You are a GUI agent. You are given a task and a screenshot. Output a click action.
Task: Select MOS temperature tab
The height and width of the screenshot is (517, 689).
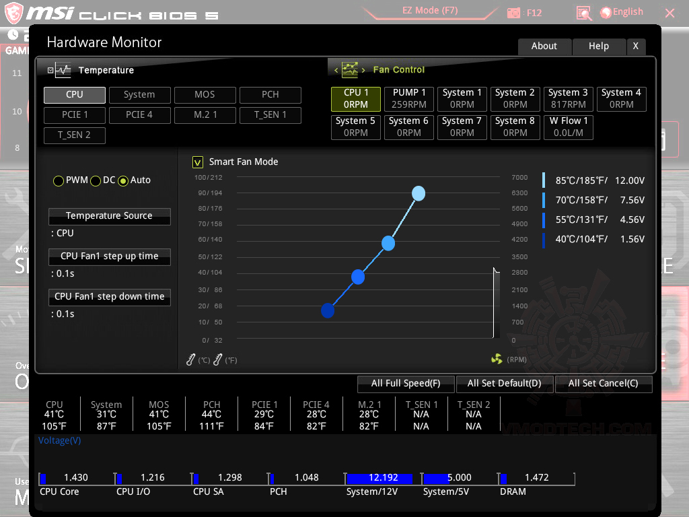pyautogui.click(x=205, y=95)
